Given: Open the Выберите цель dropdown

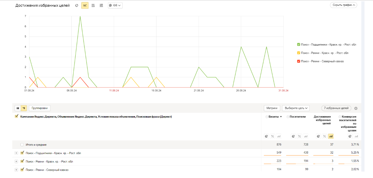Looking at the screenshot, I should click(295, 108).
